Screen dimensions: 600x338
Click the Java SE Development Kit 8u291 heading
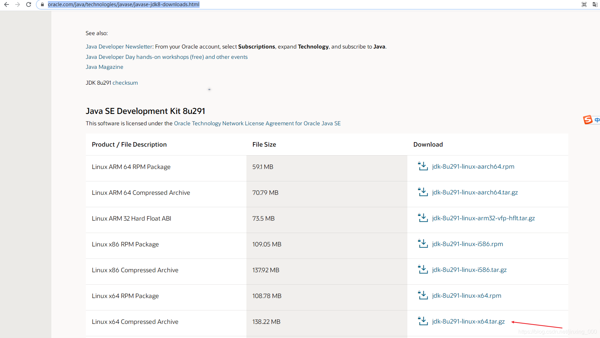pos(145,111)
